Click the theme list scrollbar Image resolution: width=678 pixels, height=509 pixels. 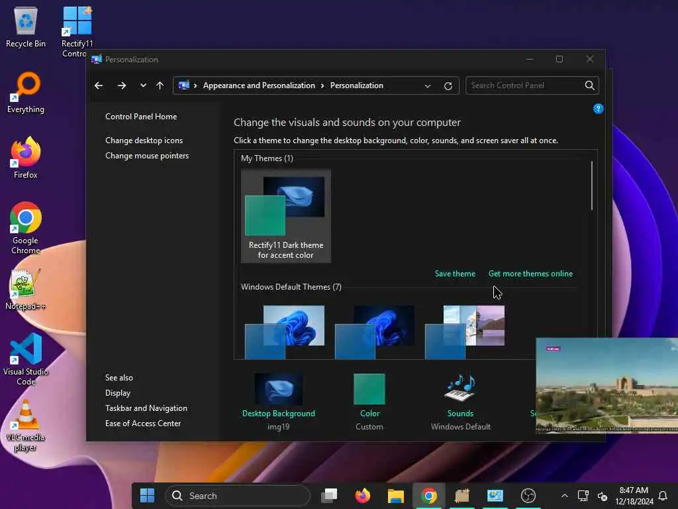(x=591, y=186)
